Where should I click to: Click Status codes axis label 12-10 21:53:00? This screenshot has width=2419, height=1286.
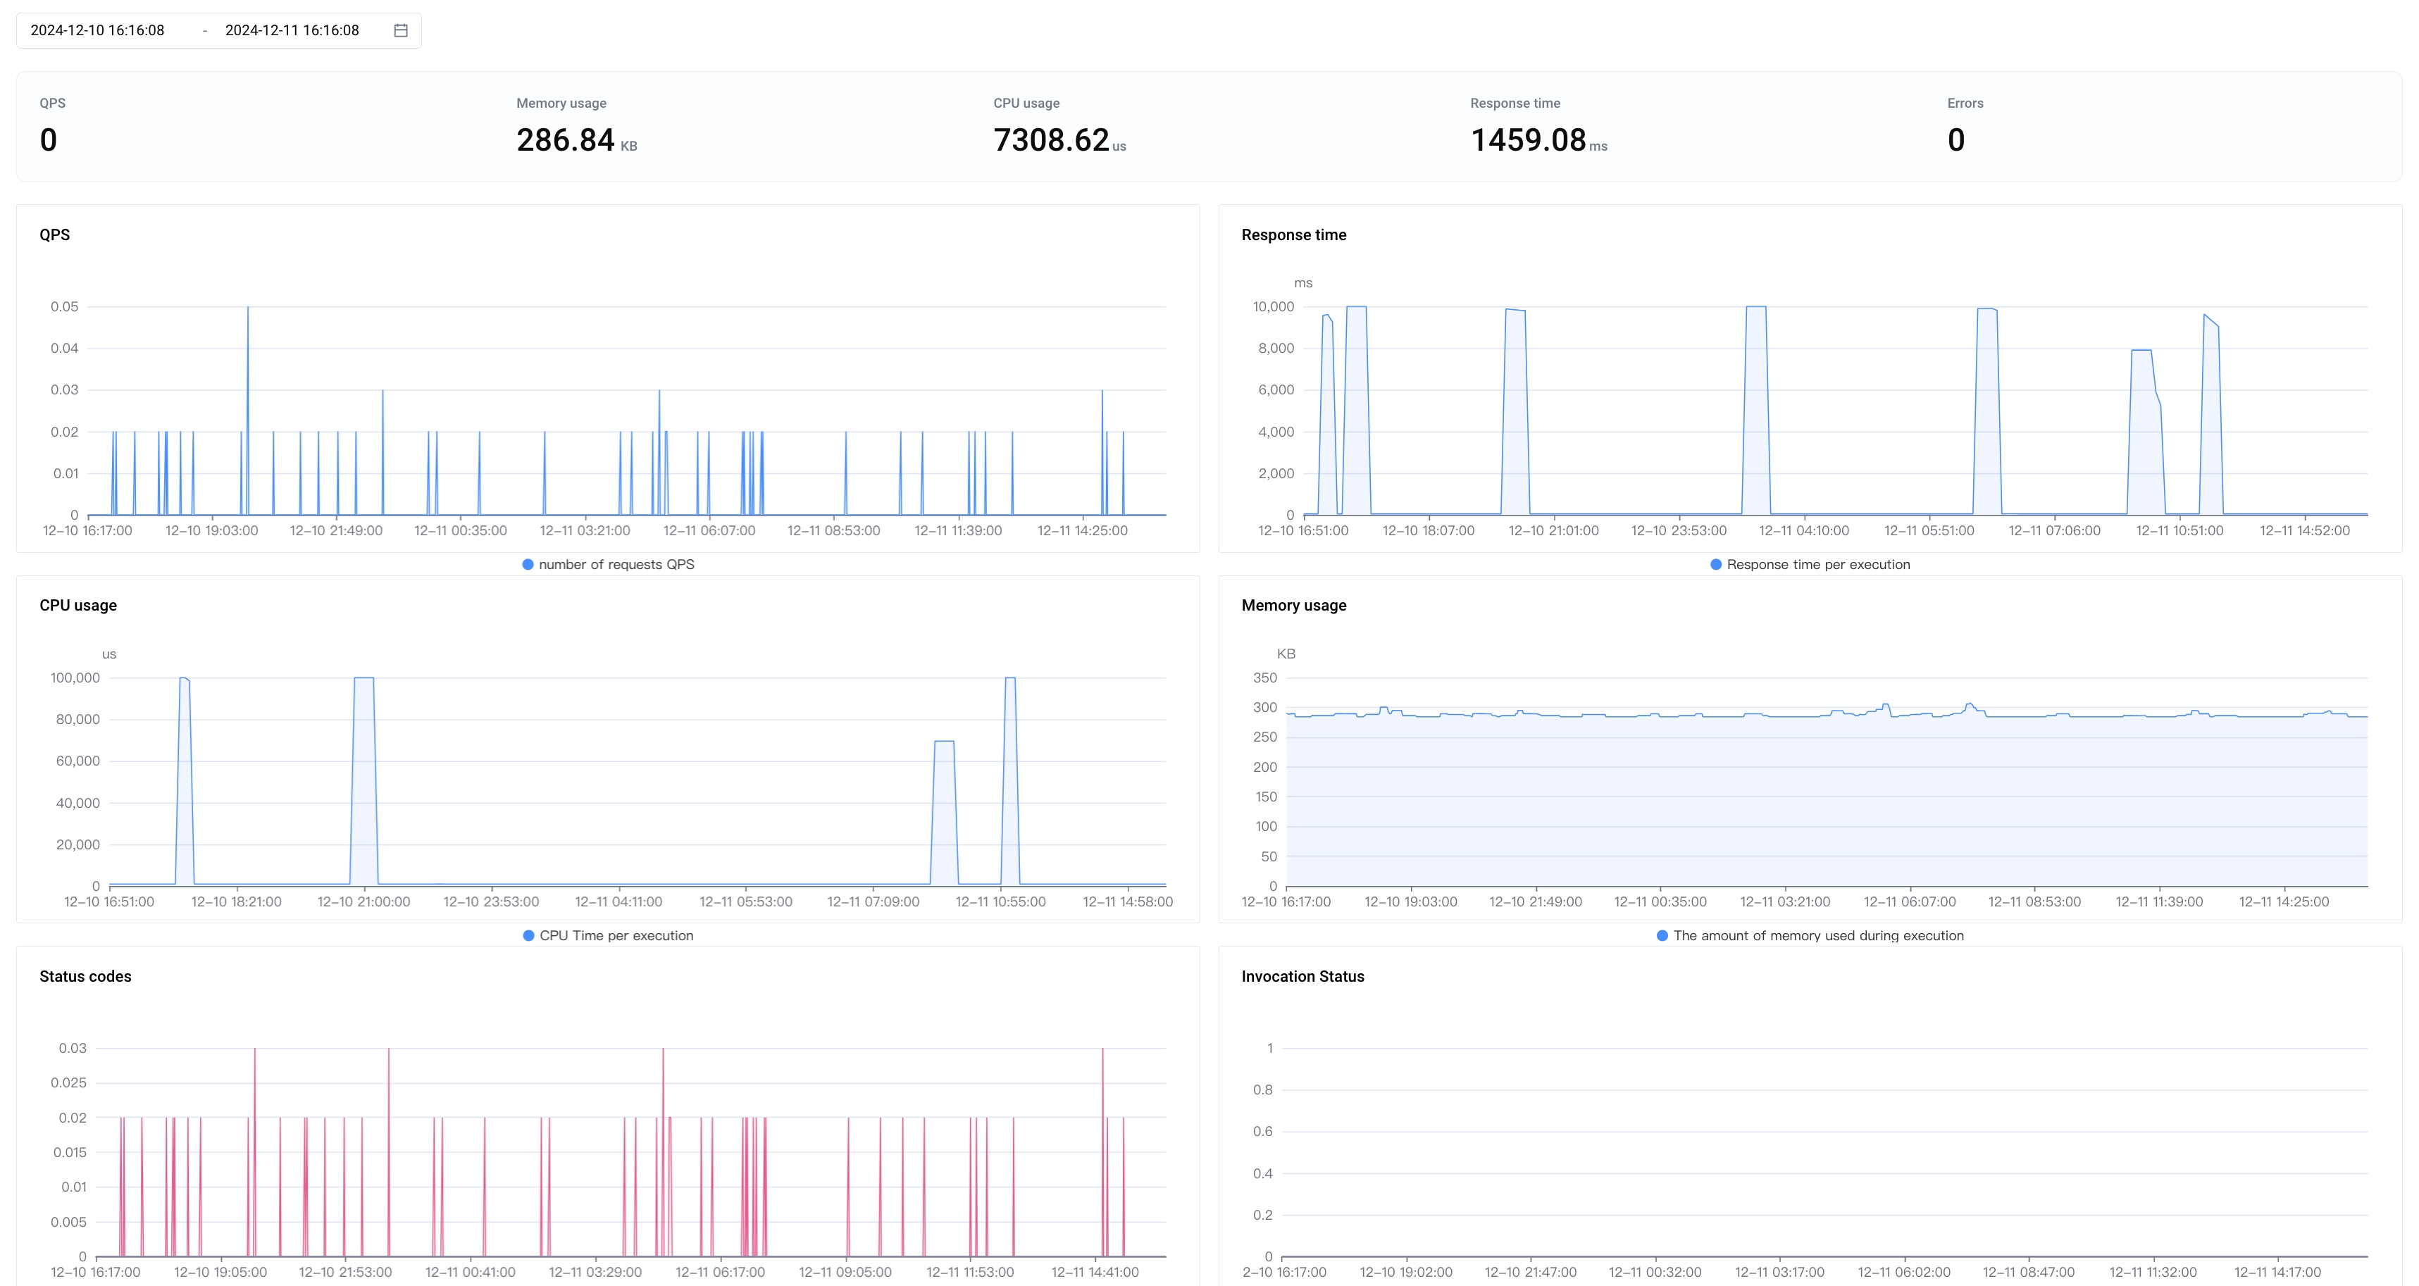pyautogui.click(x=344, y=1272)
